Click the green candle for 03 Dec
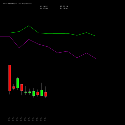This screenshot has height=125, width=125. pyautogui.click(x=42, y=93)
